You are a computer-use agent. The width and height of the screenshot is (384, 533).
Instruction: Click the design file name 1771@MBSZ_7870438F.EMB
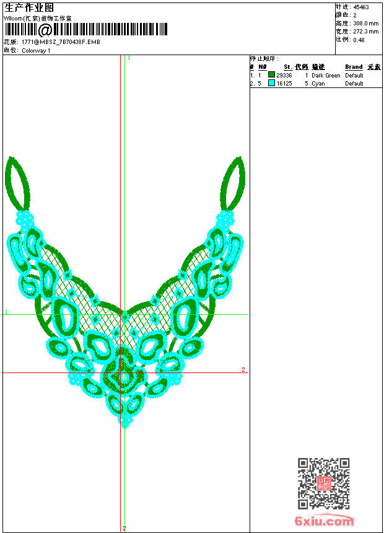coord(60,42)
